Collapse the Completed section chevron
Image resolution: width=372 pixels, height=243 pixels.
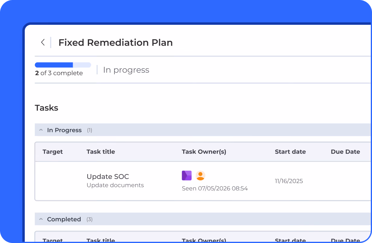(x=41, y=219)
